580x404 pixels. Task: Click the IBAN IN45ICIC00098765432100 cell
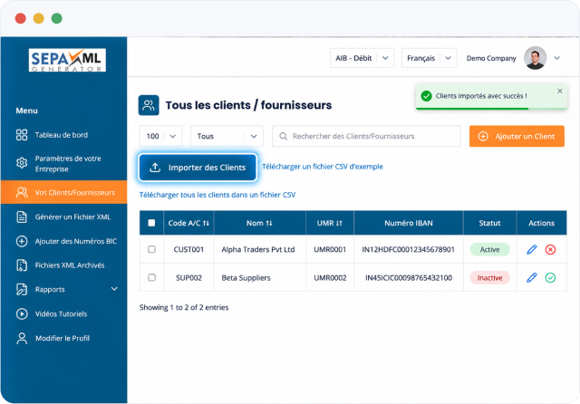[x=409, y=277]
